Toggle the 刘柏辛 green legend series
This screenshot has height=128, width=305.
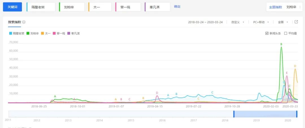tap(32, 33)
